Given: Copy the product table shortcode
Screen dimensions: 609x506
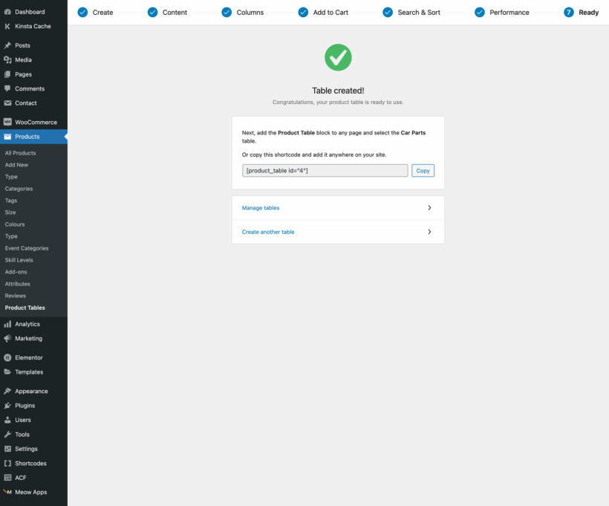Looking at the screenshot, I should (423, 171).
